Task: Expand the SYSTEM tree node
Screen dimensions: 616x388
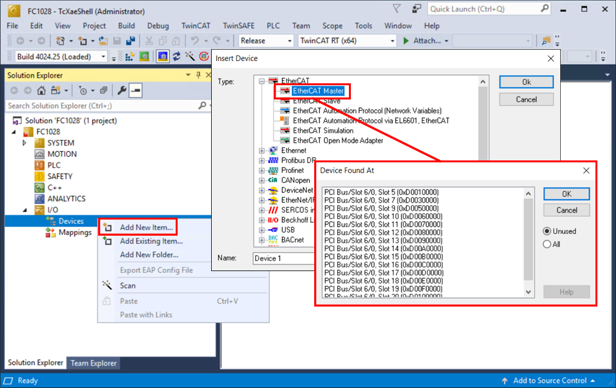Action: coord(24,143)
